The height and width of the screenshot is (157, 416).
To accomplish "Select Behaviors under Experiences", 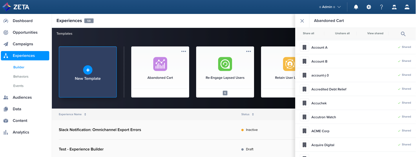I will pyautogui.click(x=21, y=77).
